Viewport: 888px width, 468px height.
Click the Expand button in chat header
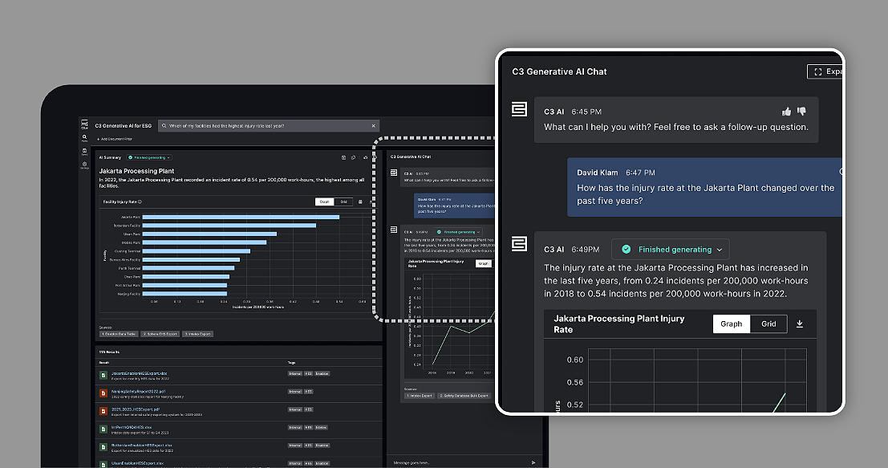(826, 71)
